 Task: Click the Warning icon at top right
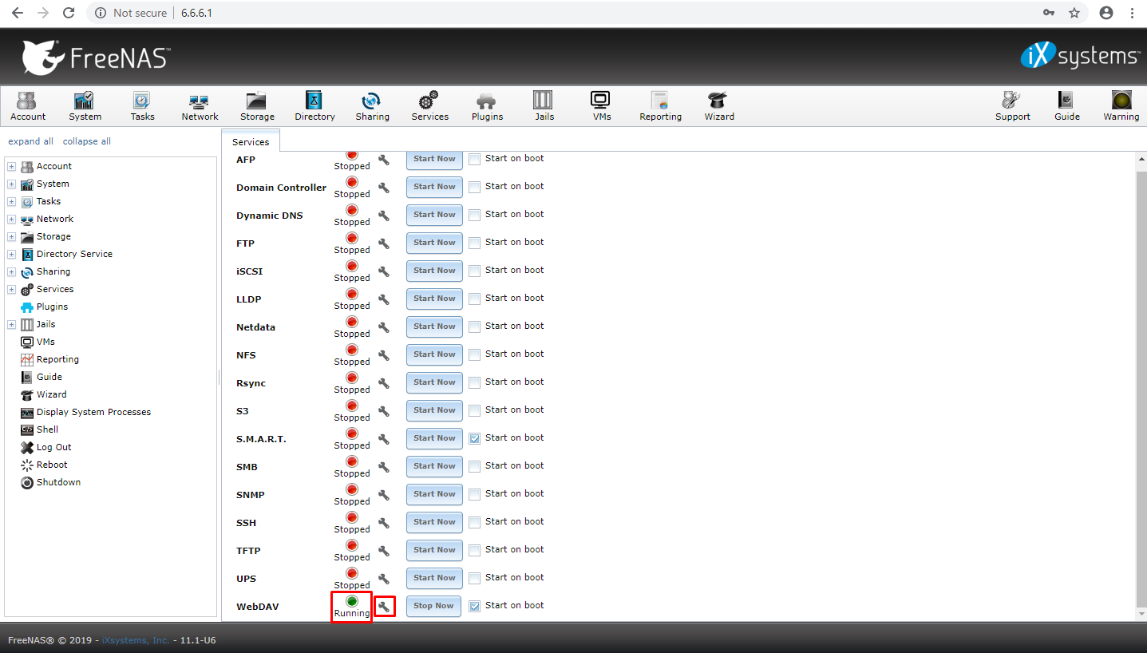[1121, 105]
